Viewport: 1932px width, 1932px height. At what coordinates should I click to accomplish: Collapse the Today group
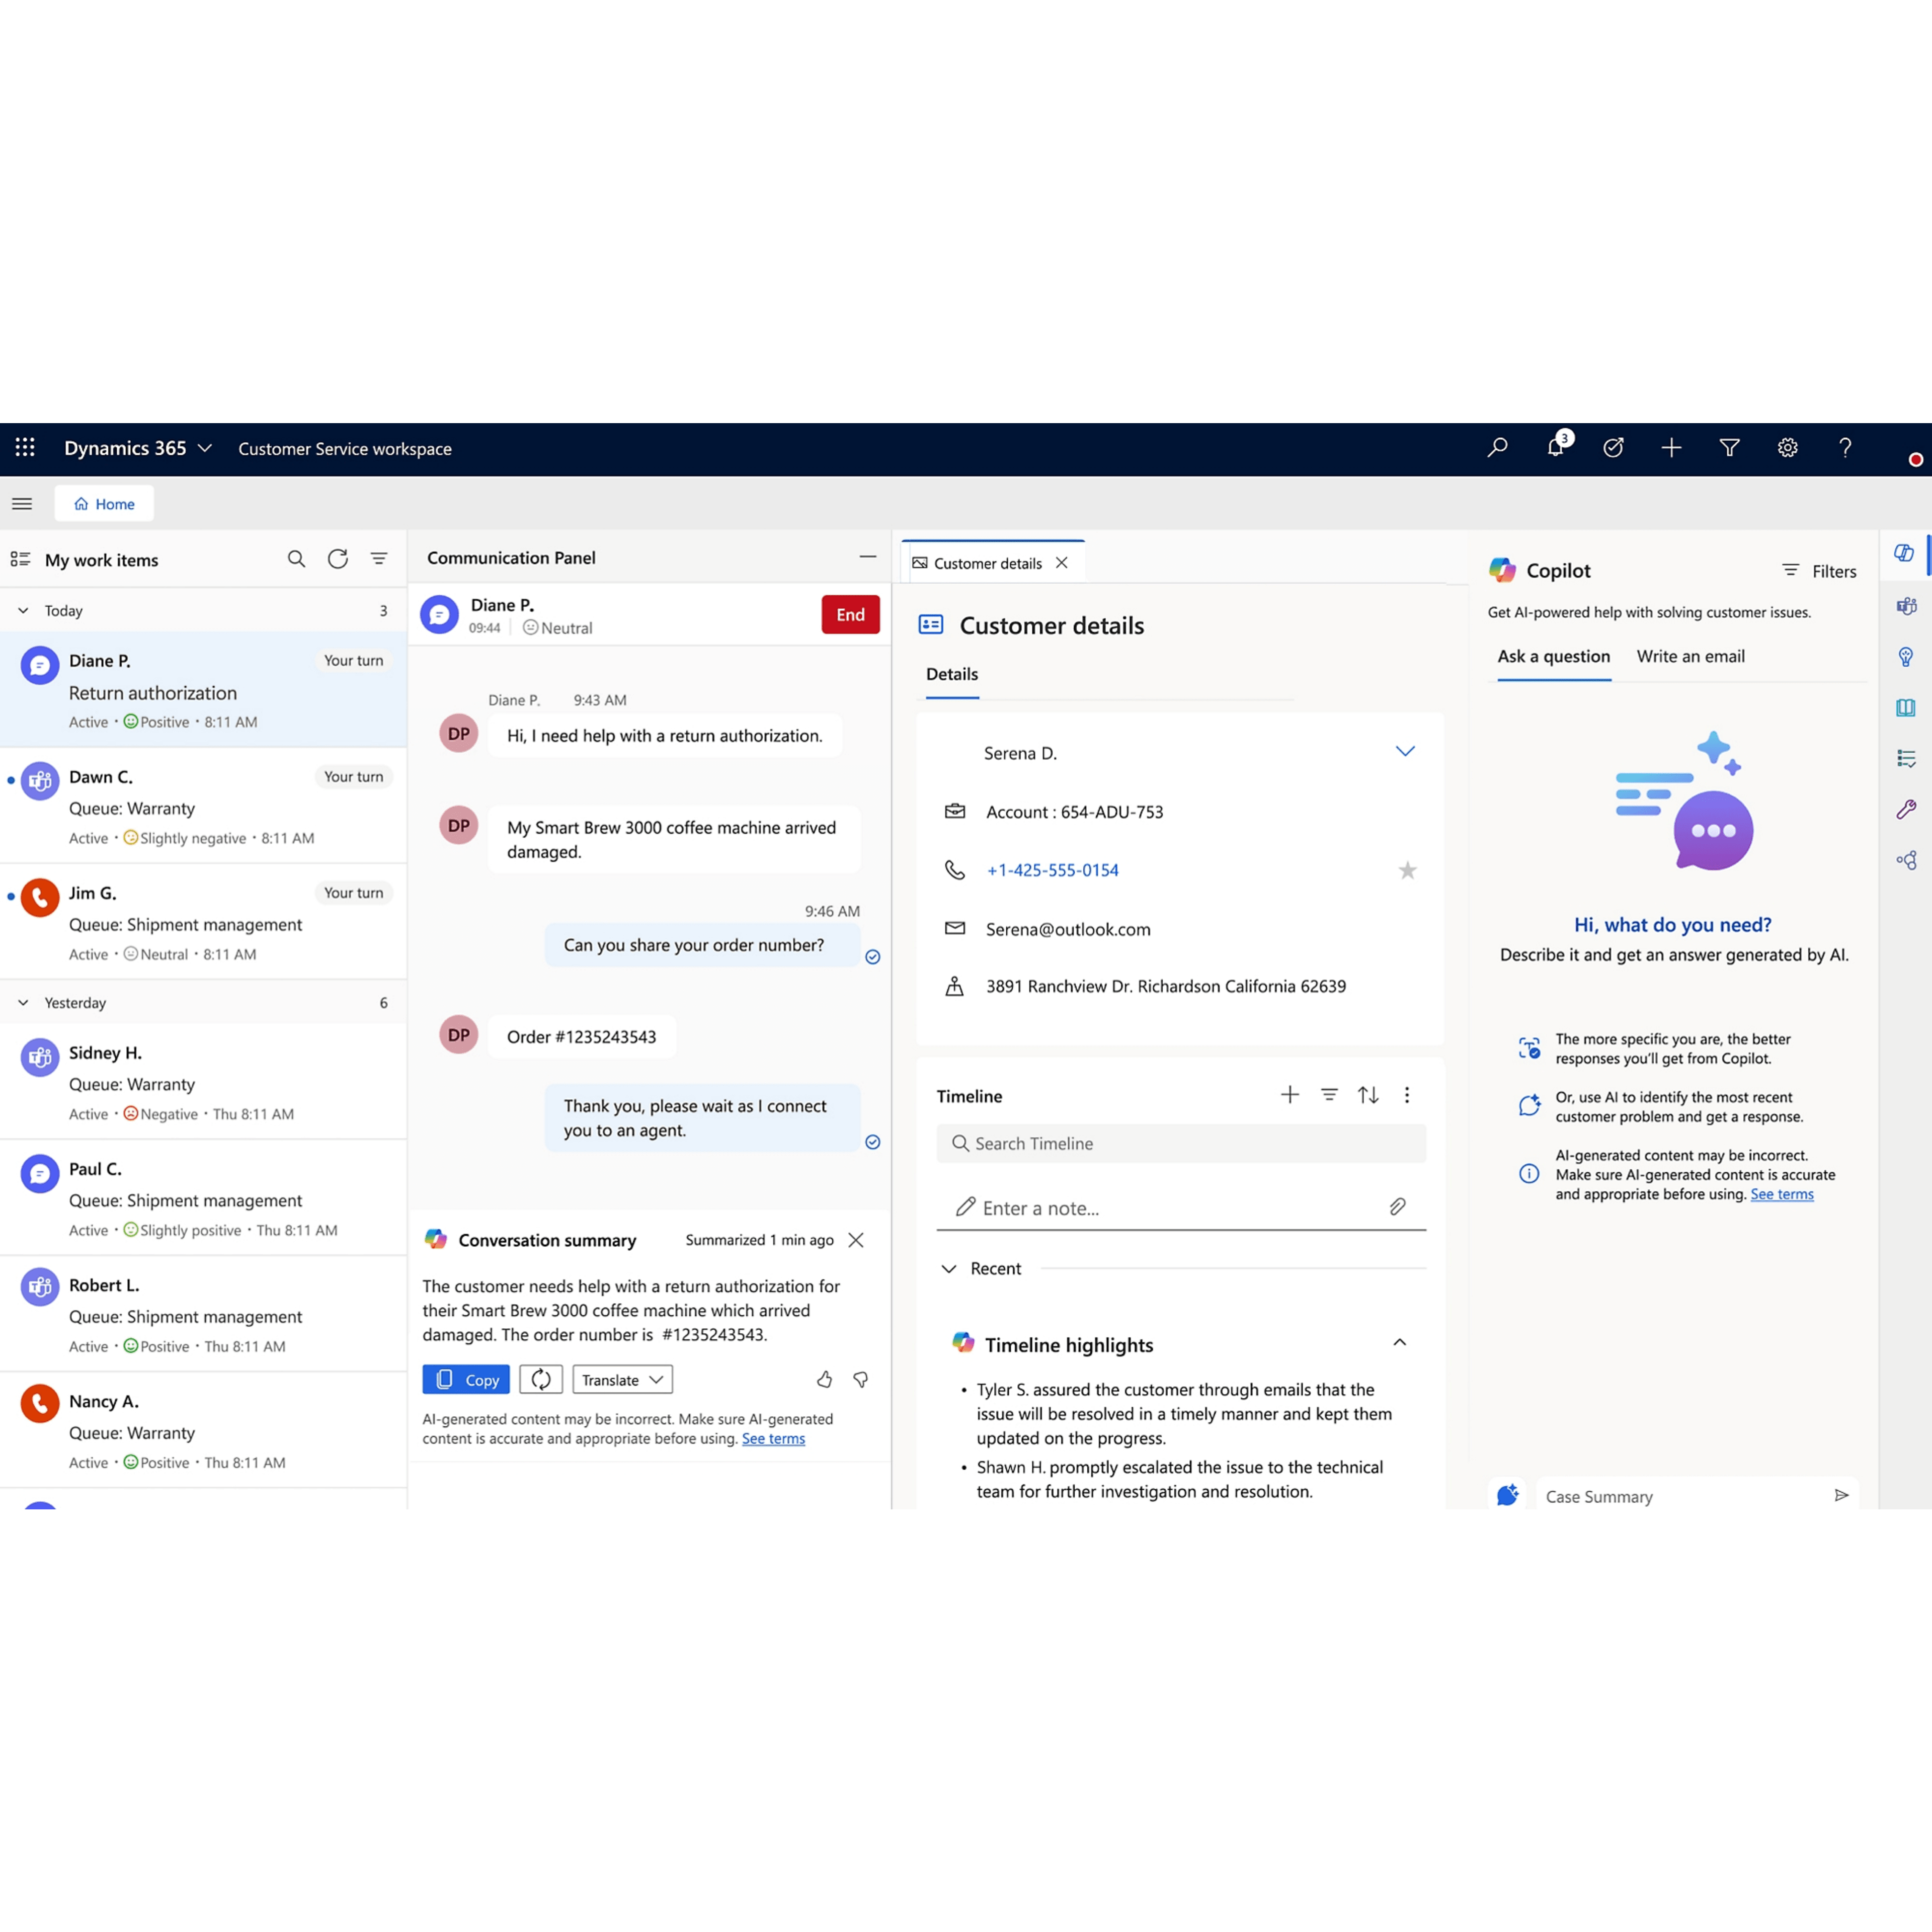[23, 610]
